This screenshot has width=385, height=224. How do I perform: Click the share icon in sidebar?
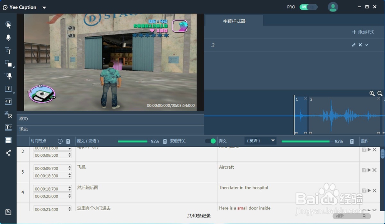pos(8,153)
